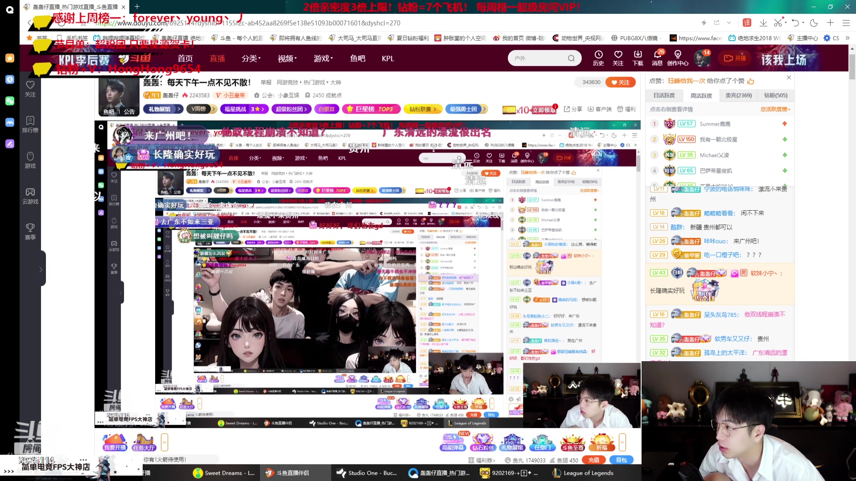
Task: Expand the 游戏 games dropdown in navbar
Action: [323, 58]
